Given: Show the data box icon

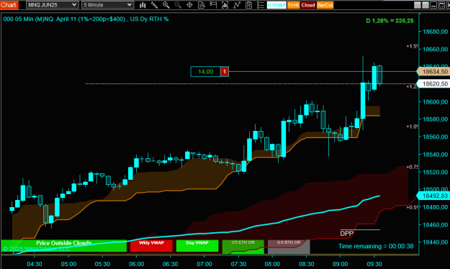Looking at the screenshot, I should [x=202, y=5].
